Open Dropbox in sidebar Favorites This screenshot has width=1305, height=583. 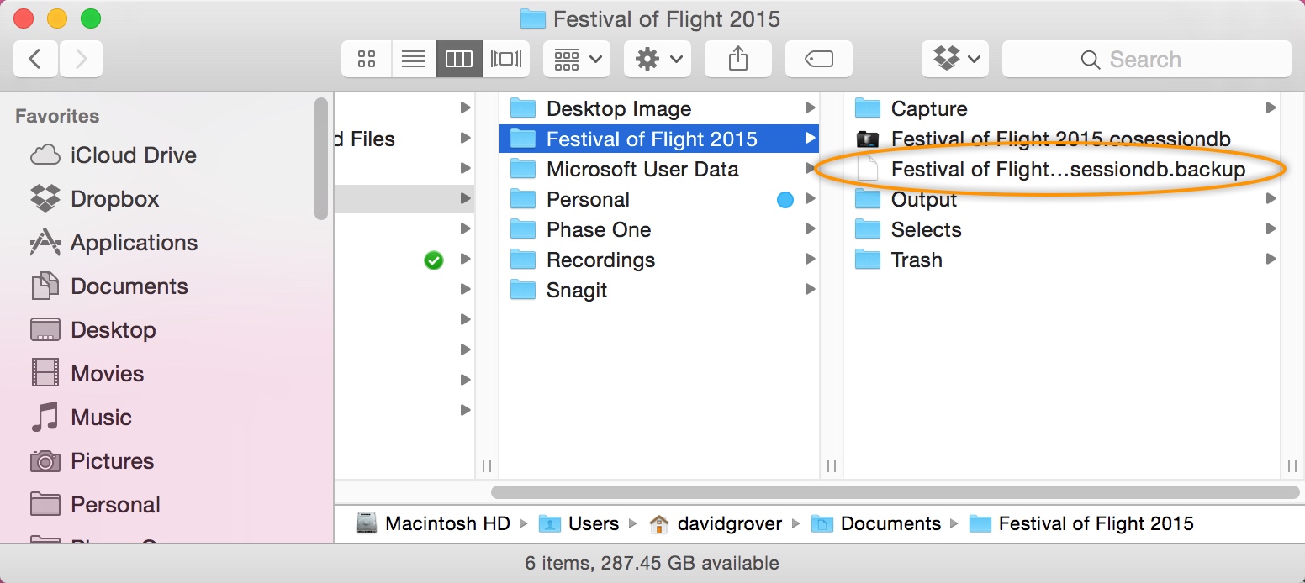[94, 199]
